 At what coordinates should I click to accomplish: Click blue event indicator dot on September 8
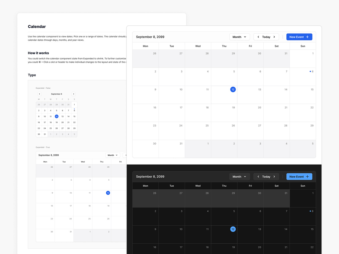(x=310, y=71)
